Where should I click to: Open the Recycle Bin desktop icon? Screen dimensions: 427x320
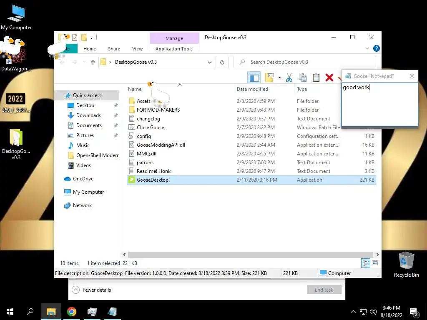[406, 265]
